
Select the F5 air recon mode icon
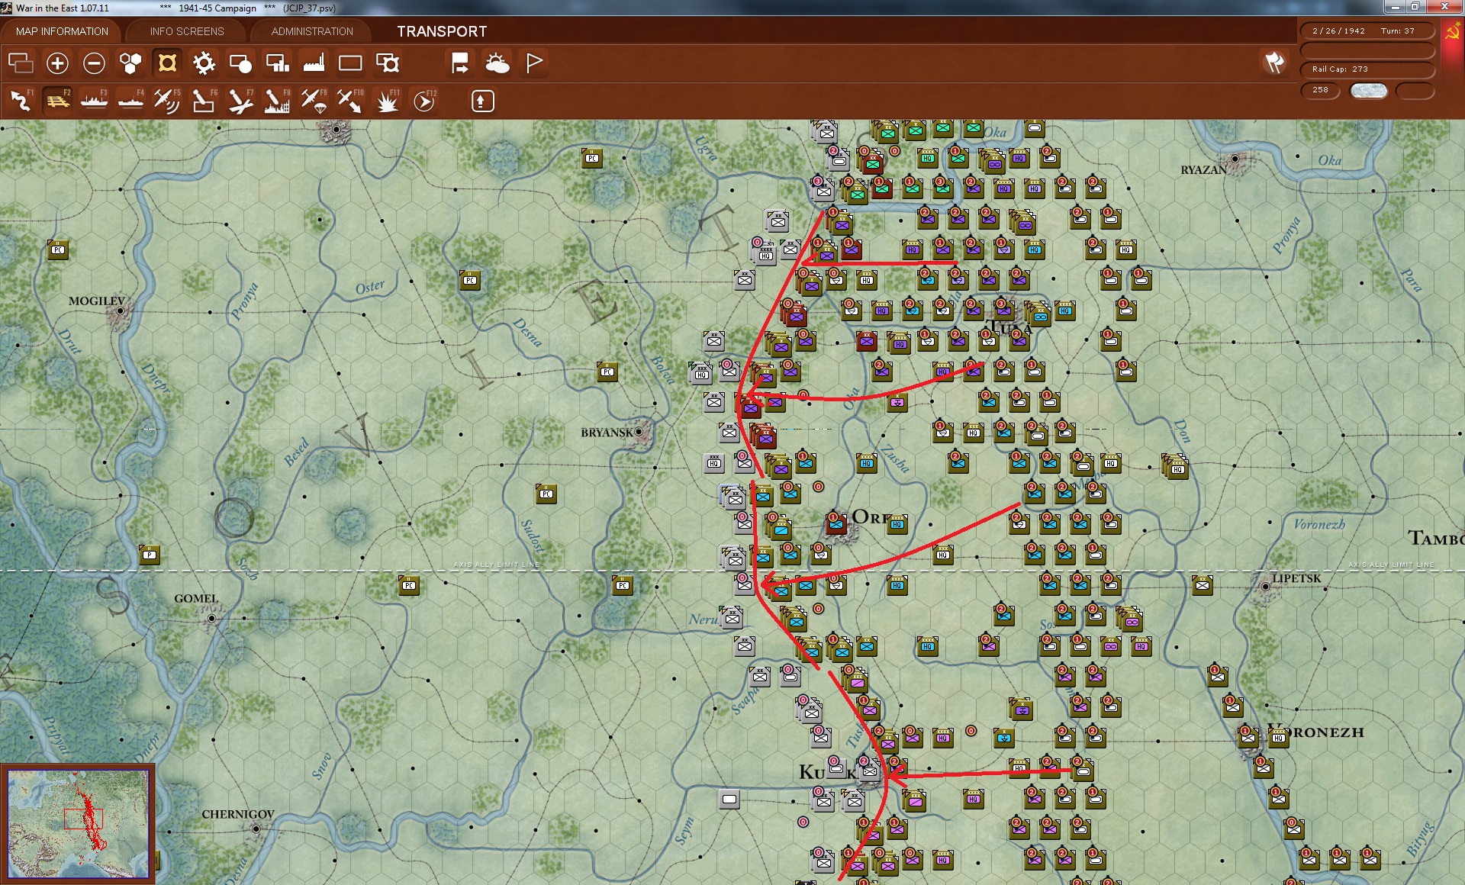[x=166, y=101]
